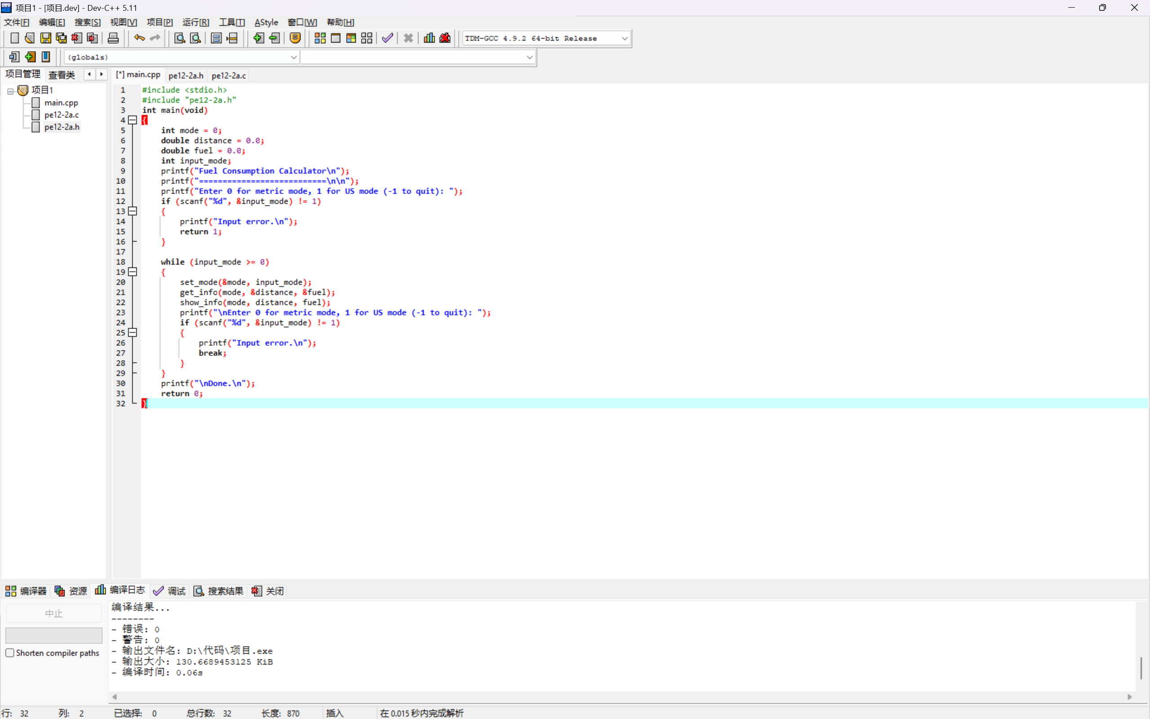Image resolution: width=1150 pixels, height=719 pixels.
Task: Compile the project with the checkmark icon
Action: click(387, 38)
